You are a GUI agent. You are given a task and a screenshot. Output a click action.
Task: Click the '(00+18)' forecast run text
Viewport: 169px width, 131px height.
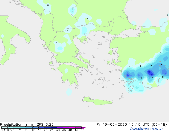point(159,125)
